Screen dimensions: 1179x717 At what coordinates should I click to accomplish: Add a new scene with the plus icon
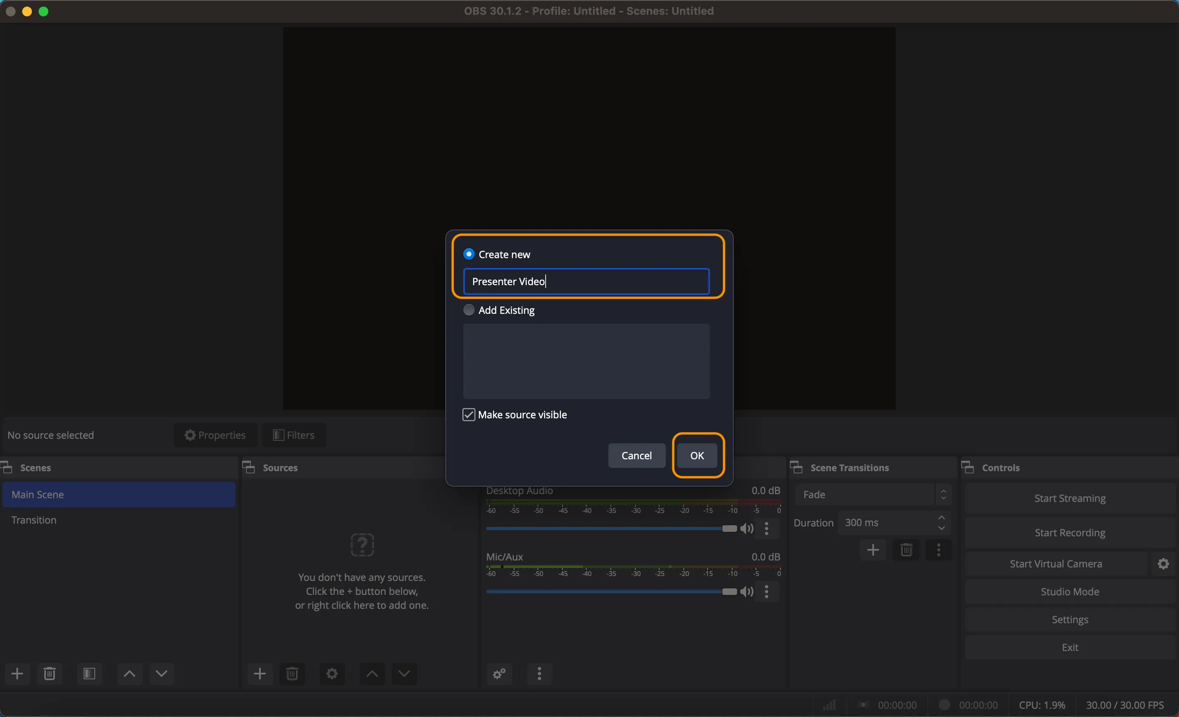pyautogui.click(x=17, y=674)
